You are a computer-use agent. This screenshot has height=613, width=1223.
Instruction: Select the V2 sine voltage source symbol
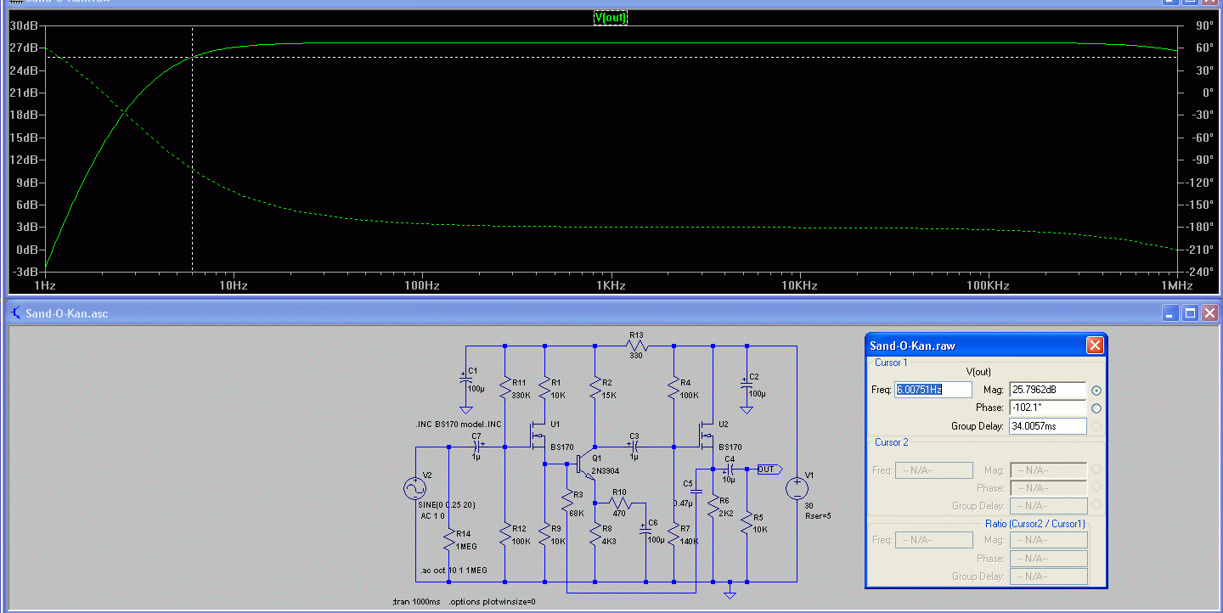point(416,488)
